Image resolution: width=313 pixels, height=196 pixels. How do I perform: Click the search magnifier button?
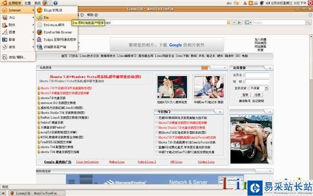(308, 23)
